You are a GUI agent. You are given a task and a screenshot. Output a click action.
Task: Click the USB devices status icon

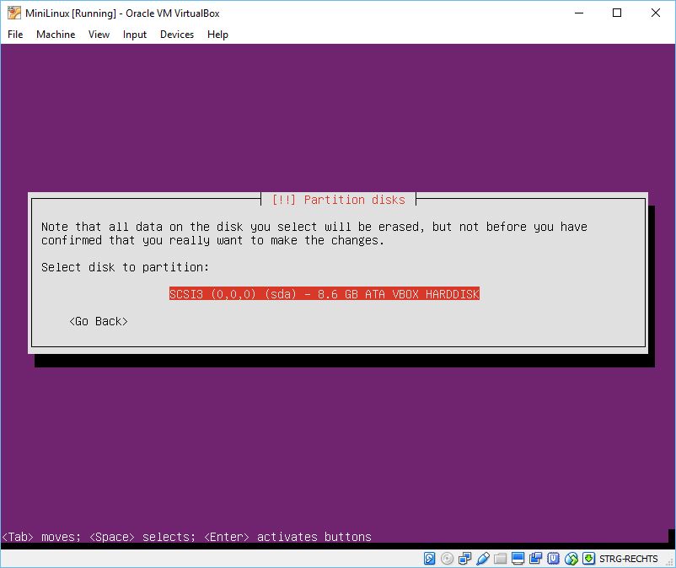(x=482, y=559)
